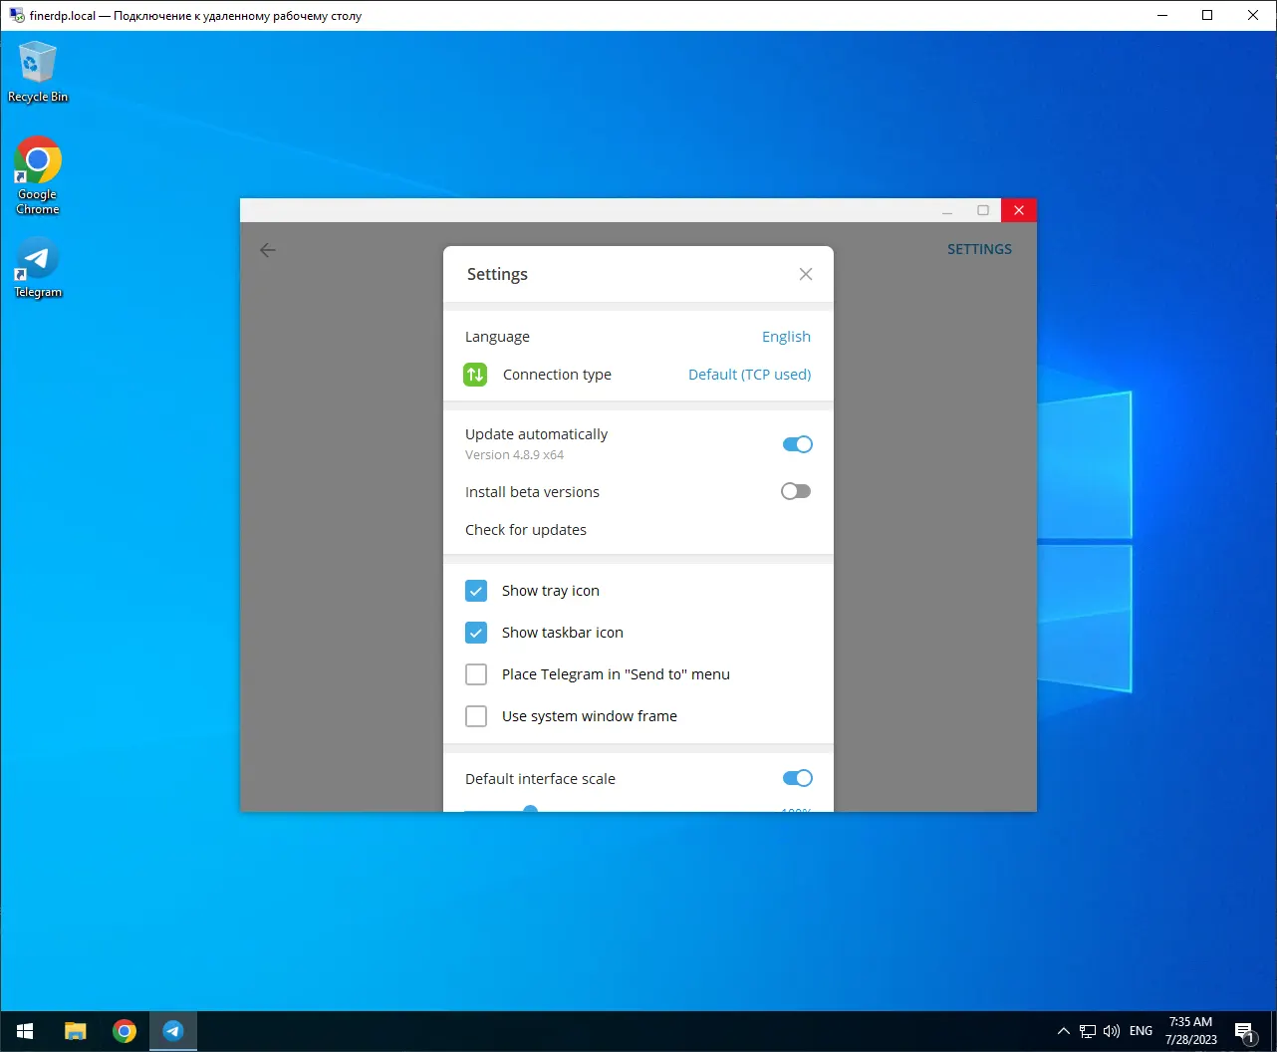Open the Recycle Bin desktop icon
The height and width of the screenshot is (1052, 1277).
pyautogui.click(x=38, y=71)
